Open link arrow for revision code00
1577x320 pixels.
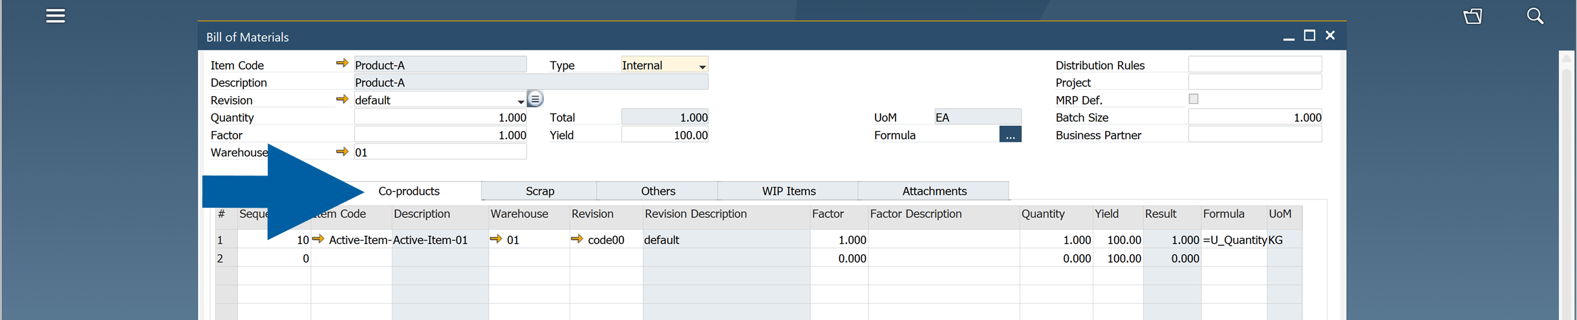point(577,239)
